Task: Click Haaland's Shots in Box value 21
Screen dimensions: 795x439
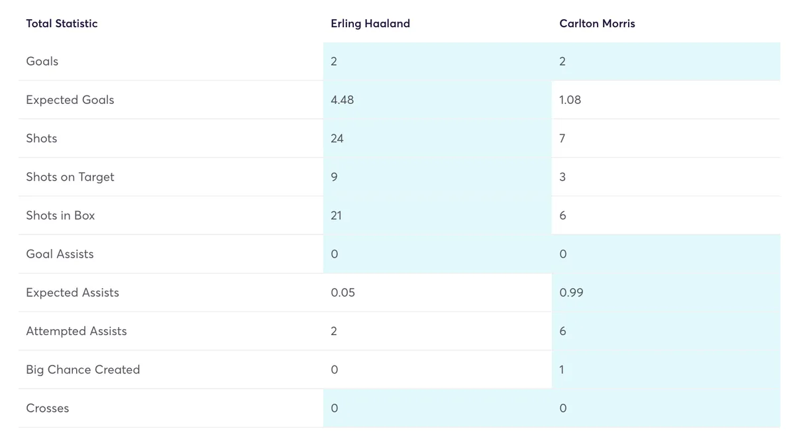Action: pyautogui.click(x=337, y=215)
